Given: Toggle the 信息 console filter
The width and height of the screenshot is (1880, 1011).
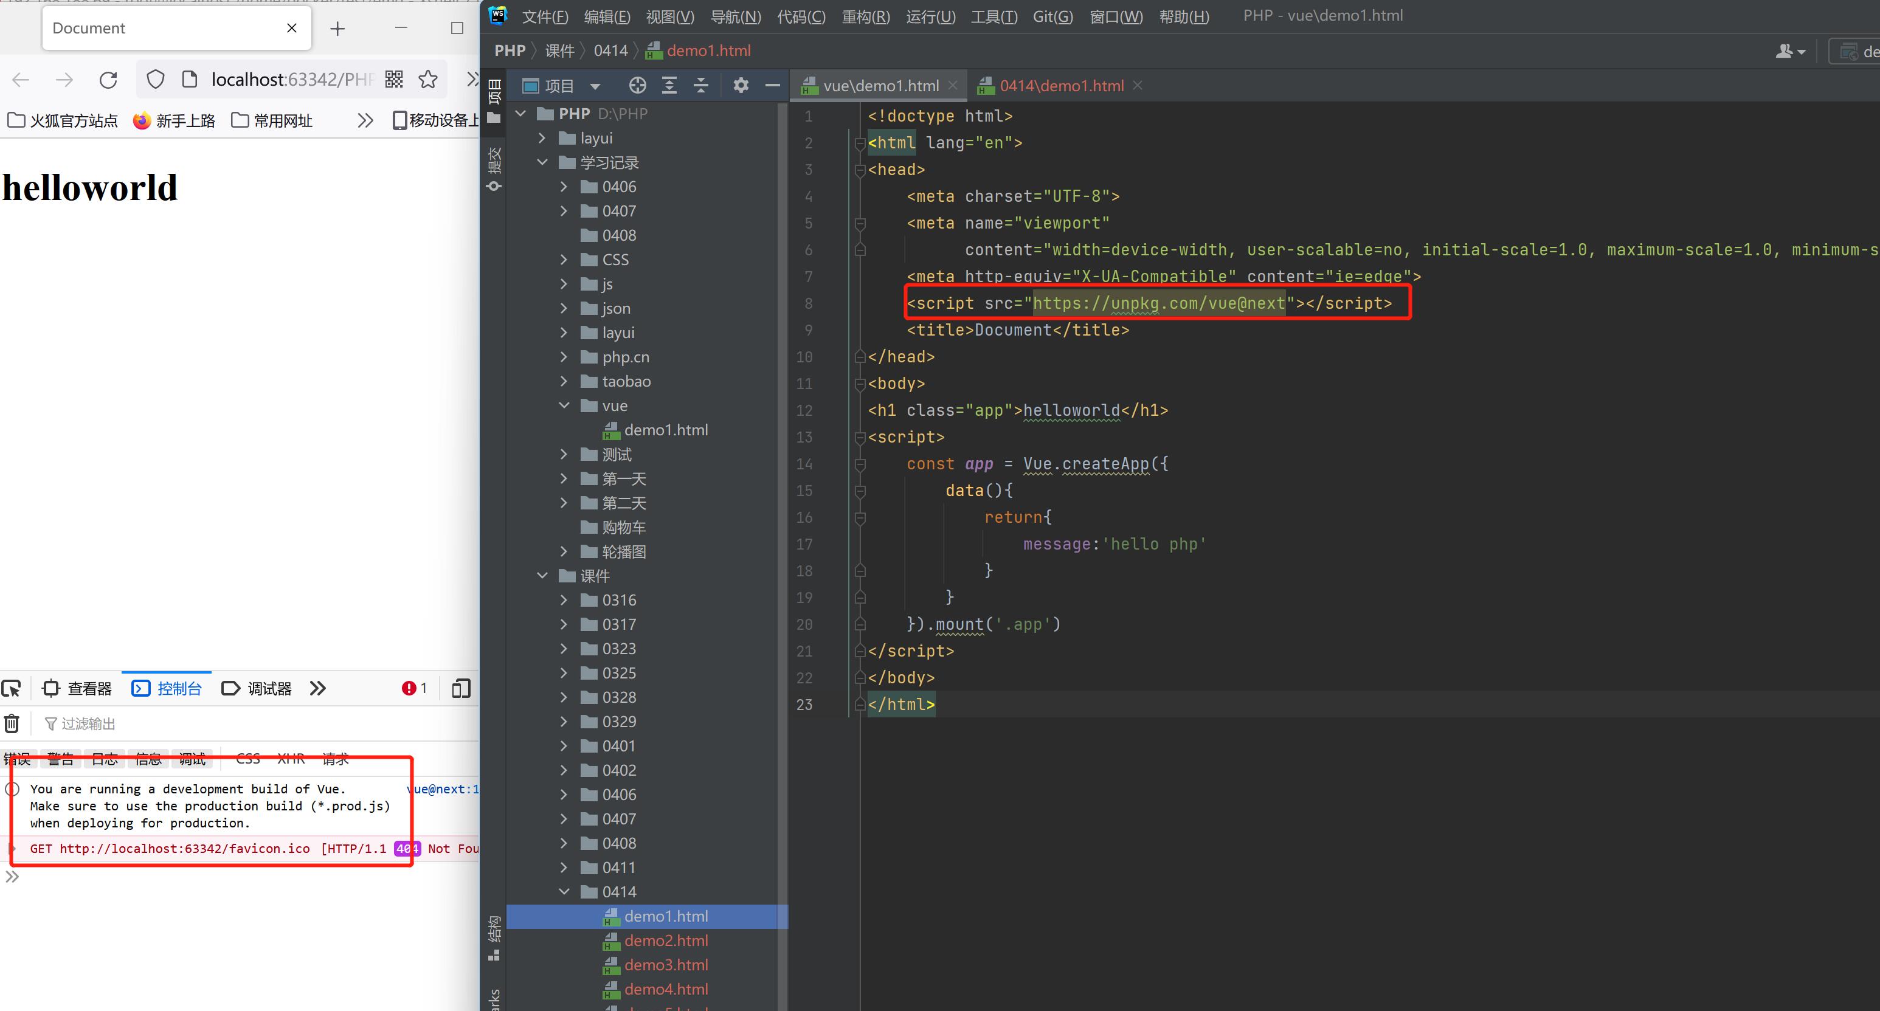Looking at the screenshot, I should coord(148,759).
